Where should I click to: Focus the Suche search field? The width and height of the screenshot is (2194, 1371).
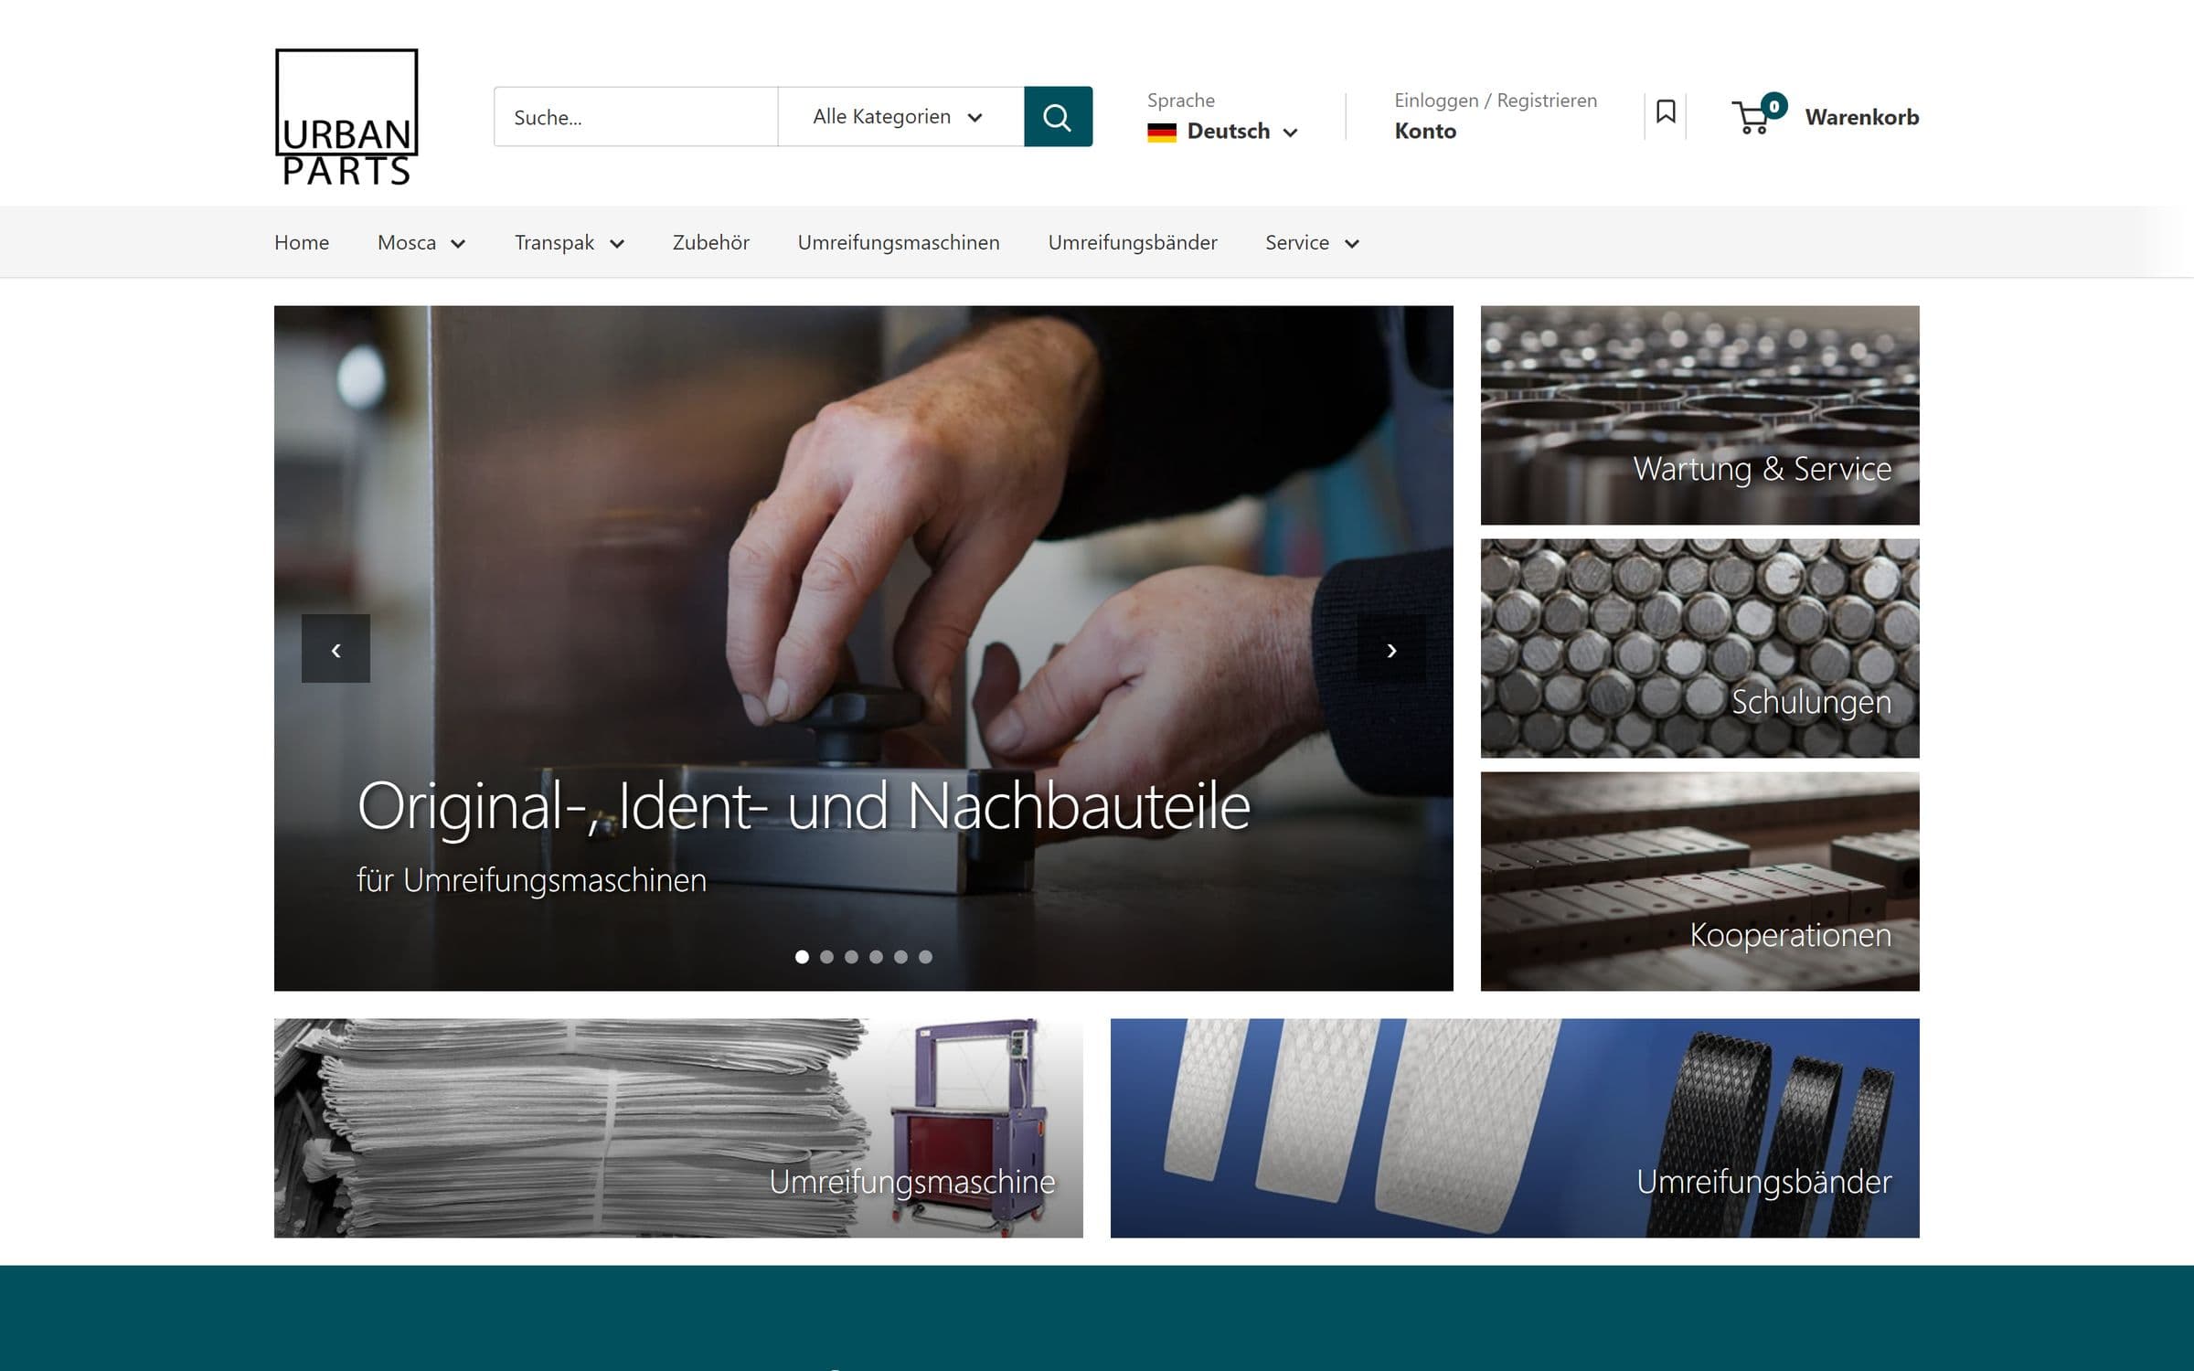pos(636,116)
